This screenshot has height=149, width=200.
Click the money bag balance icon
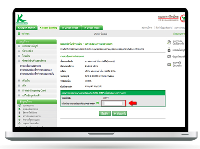click(169, 50)
